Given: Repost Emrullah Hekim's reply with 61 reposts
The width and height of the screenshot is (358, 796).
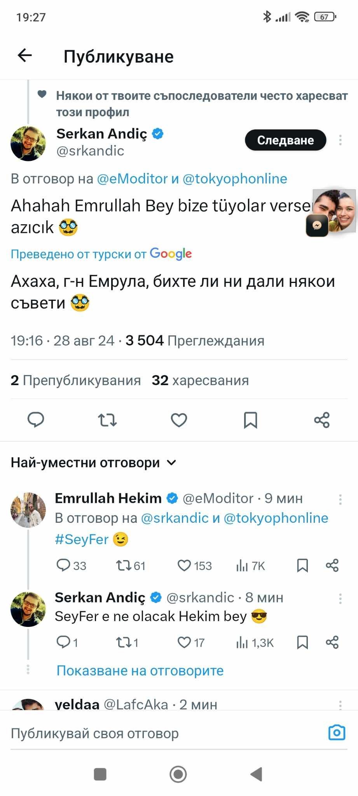Looking at the screenshot, I should (x=124, y=566).
